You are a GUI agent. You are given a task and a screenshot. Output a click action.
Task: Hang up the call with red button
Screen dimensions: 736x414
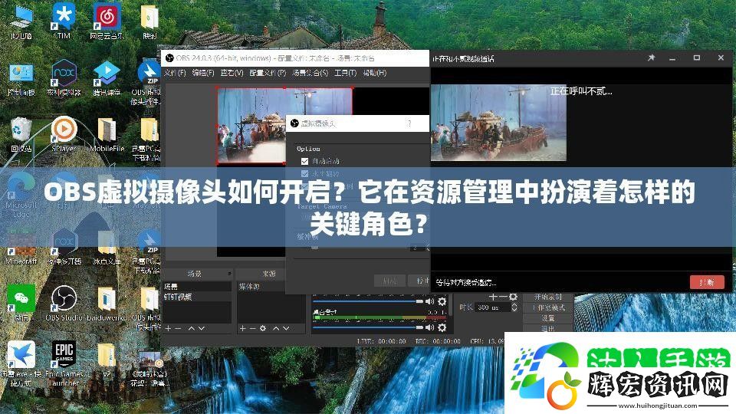707,282
